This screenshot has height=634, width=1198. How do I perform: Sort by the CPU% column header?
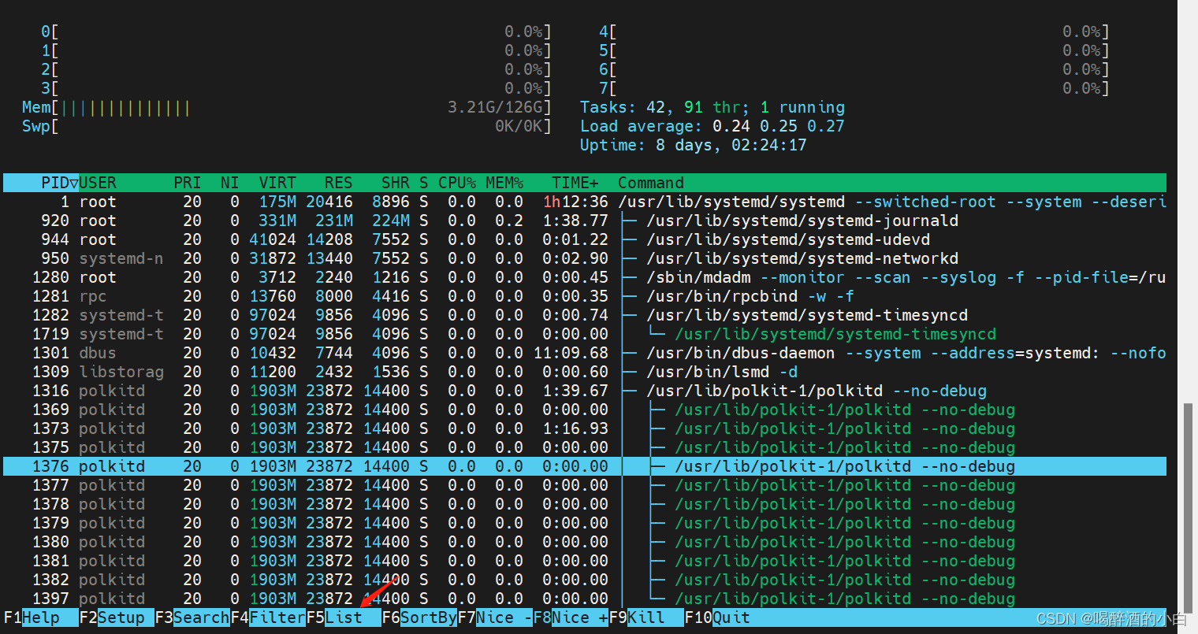[x=457, y=183]
